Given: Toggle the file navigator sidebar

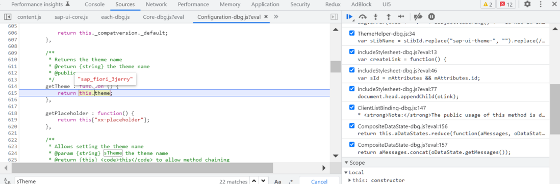Looking at the screenshot, I should pos(8,16).
